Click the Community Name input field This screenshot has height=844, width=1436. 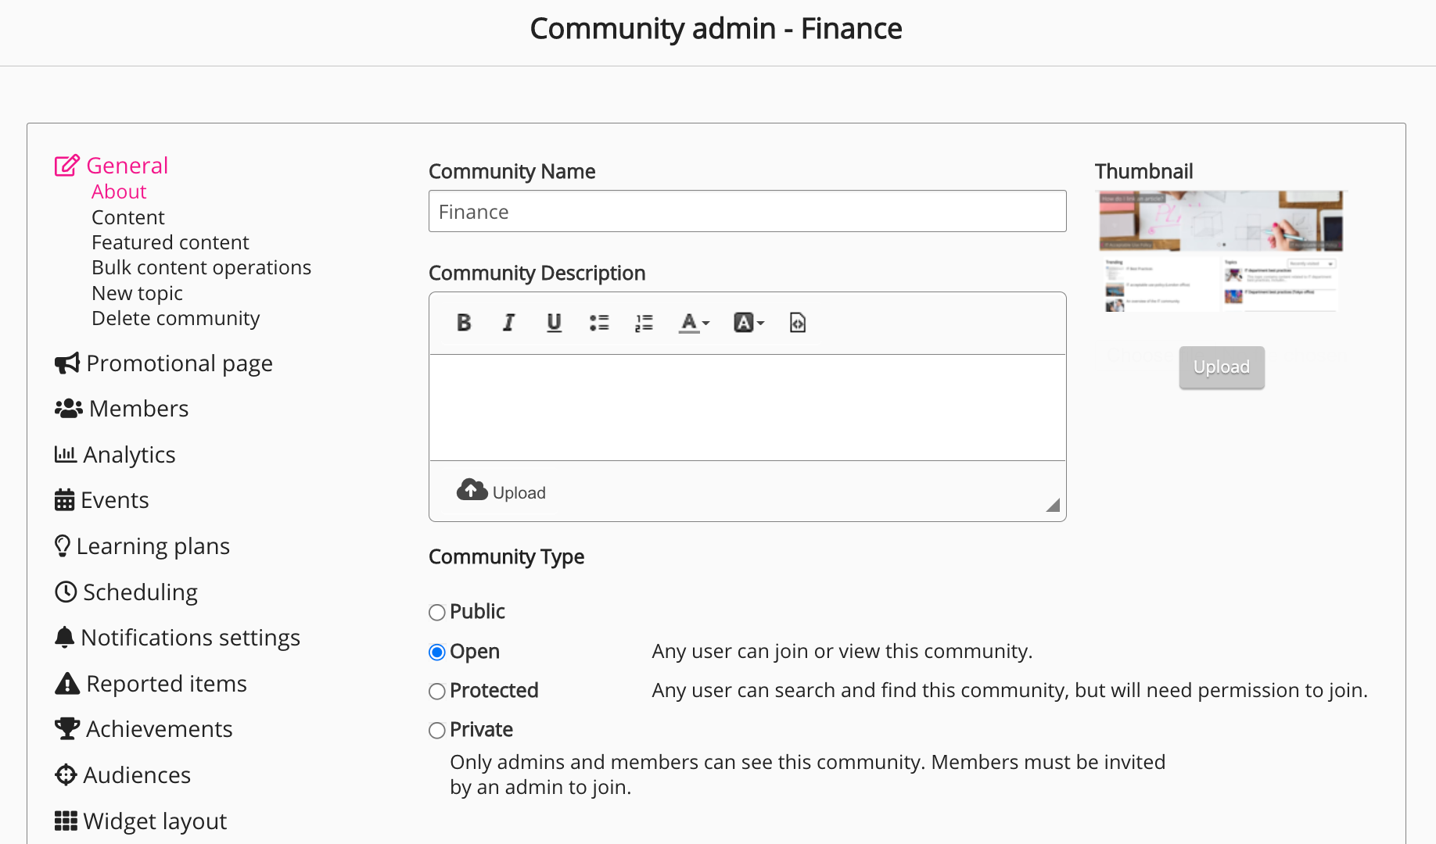tap(747, 212)
